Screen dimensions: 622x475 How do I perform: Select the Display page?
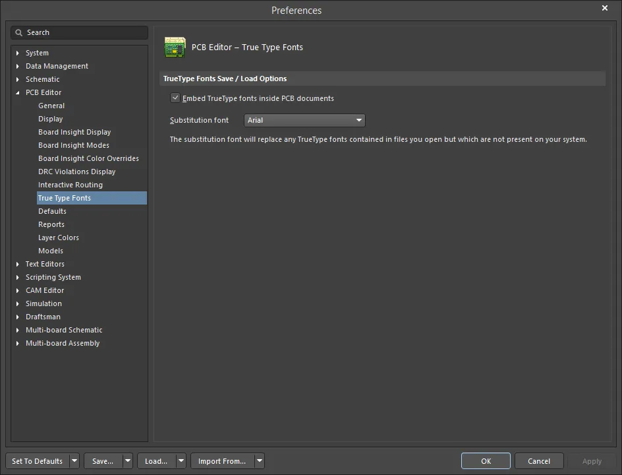50,119
